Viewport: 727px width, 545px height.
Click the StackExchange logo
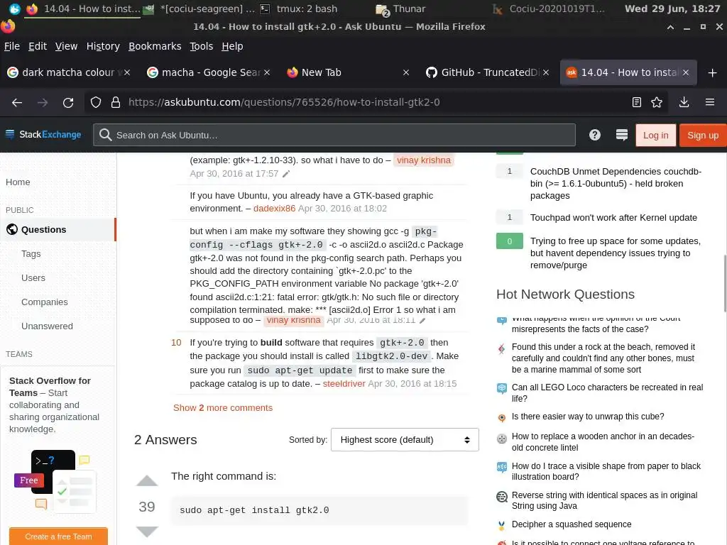pos(43,134)
